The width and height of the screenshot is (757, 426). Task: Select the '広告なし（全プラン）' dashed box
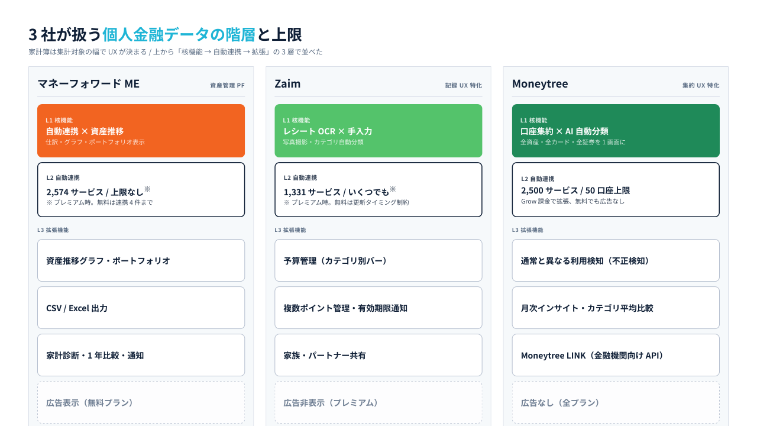coord(616,402)
